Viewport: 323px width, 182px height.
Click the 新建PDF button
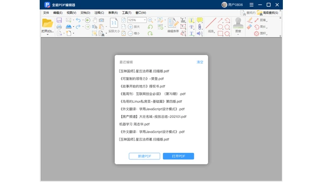144,156
